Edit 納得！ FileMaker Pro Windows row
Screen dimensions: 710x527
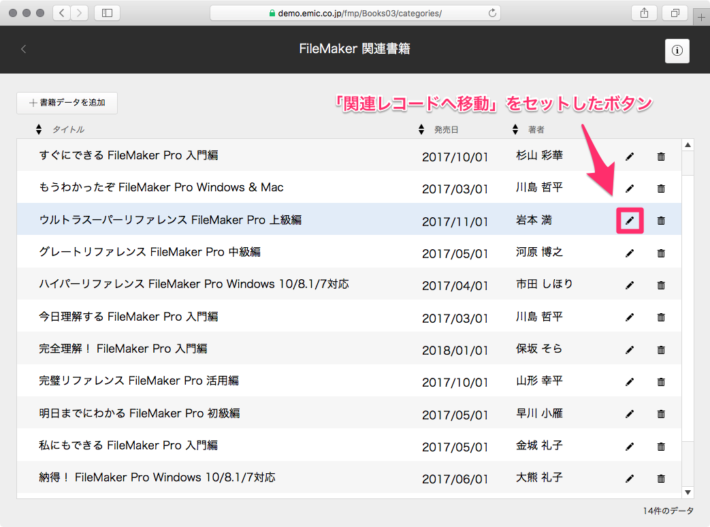pyautogui.click(x=630, y=479)
